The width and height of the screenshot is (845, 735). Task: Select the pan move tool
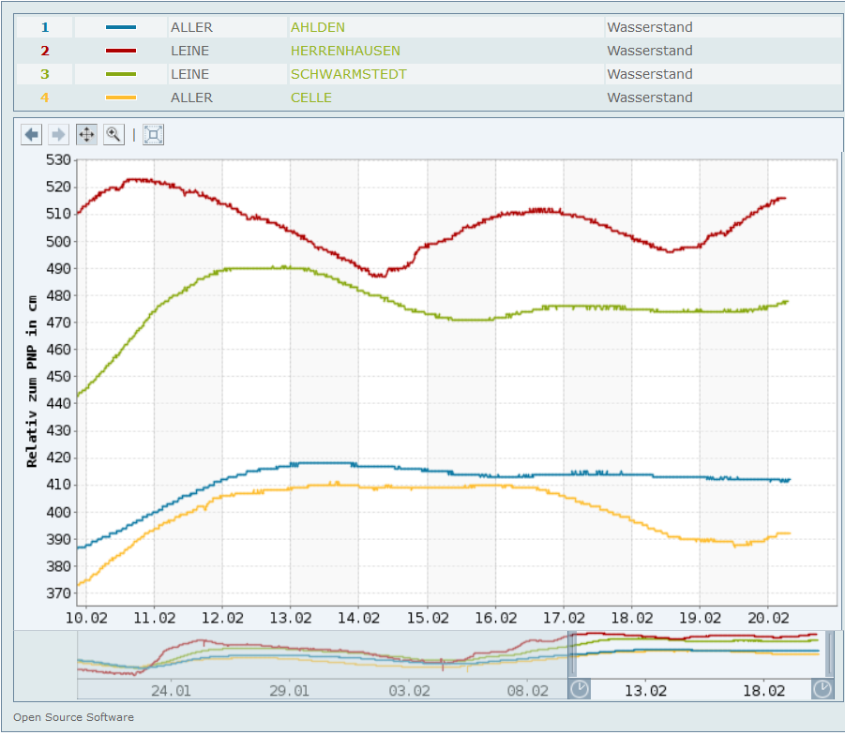click(86, 135)
